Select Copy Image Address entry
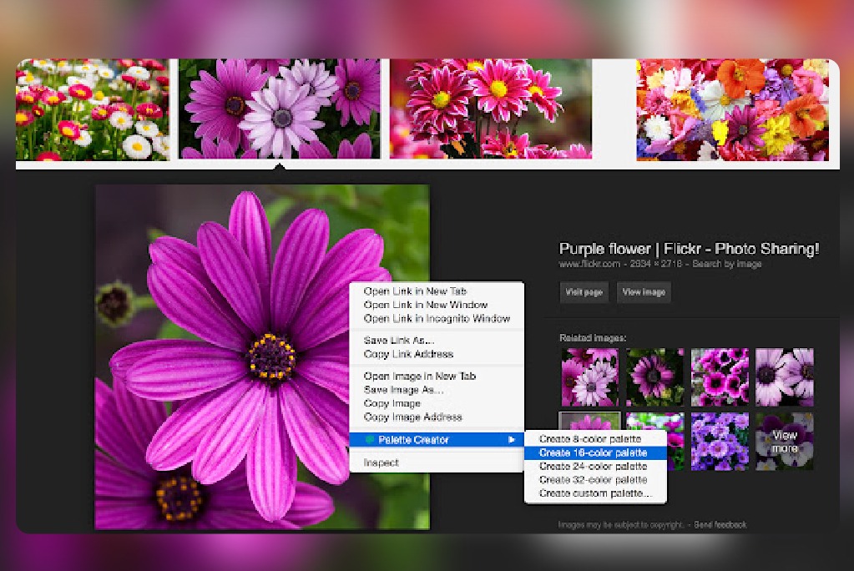This screenshot has height=571, width=854. [x=413, y=417]
